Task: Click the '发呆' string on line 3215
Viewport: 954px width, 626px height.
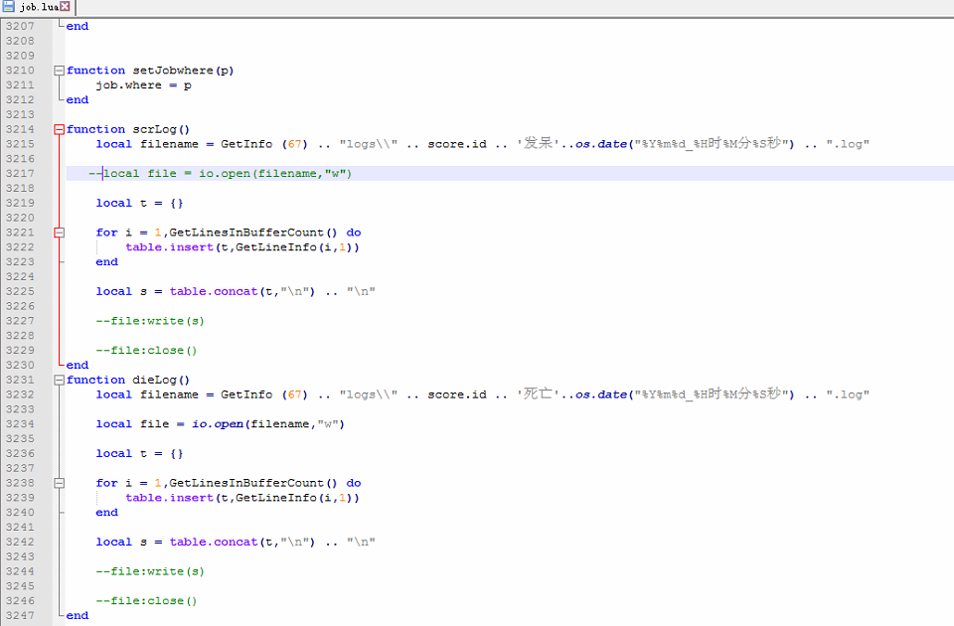Action: coord(538,143)
